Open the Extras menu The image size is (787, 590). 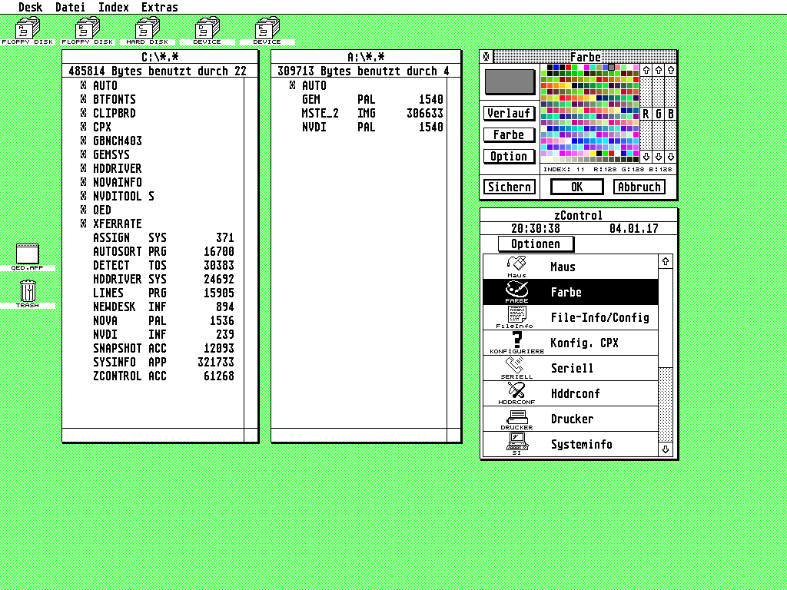pyautogui.click(x=160, y=8)
